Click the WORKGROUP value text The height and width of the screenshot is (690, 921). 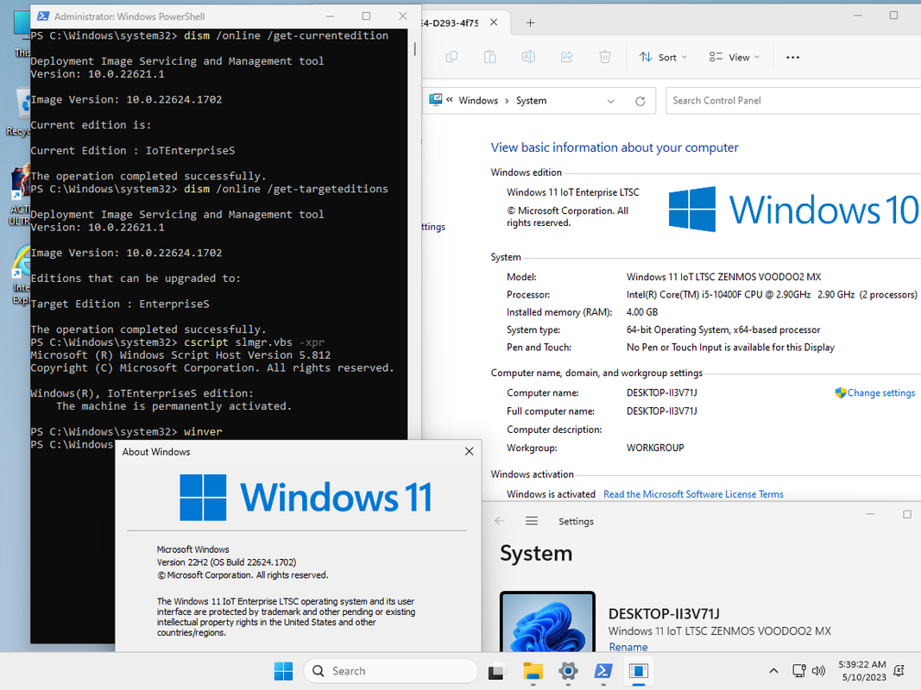point(655,448)
